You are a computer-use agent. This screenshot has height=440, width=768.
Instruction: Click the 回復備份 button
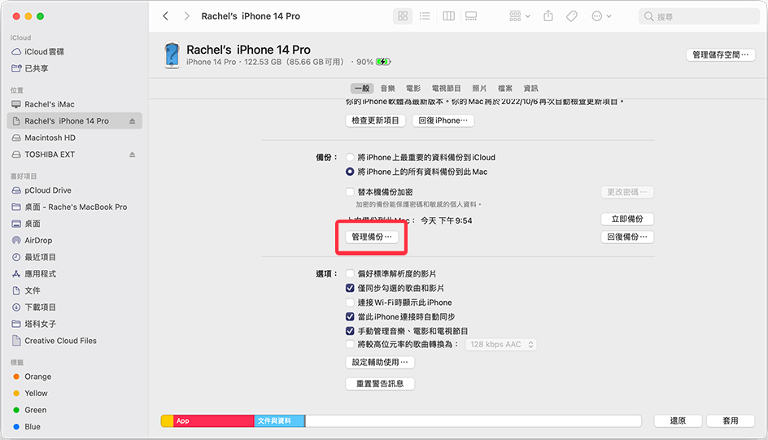627,237
